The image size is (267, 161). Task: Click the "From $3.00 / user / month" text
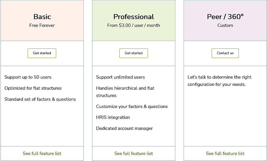click(x=133, y=25)
